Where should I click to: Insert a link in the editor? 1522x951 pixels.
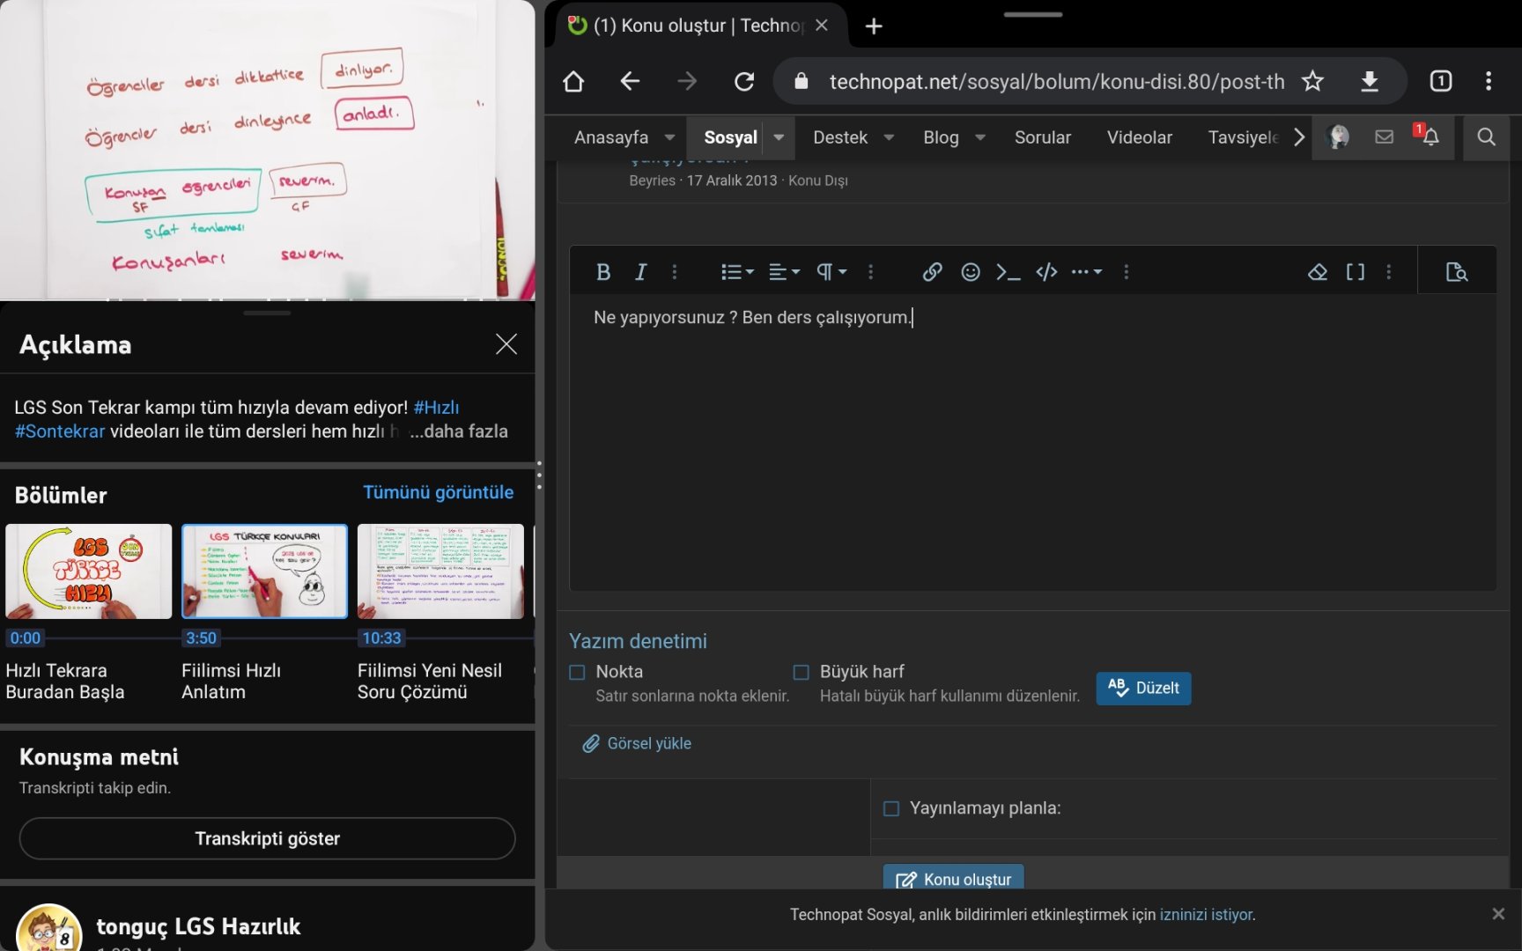(932, 272)
